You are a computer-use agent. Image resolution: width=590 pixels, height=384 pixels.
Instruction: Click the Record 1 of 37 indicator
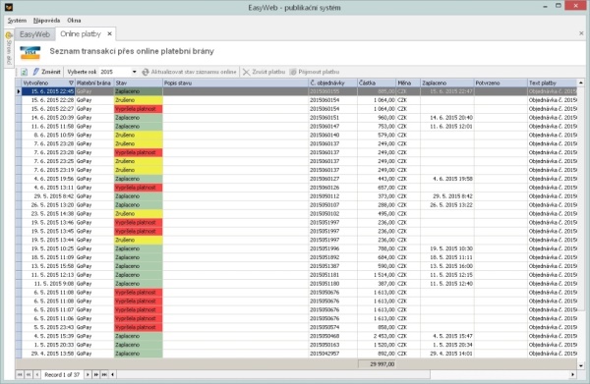point(62,374)
